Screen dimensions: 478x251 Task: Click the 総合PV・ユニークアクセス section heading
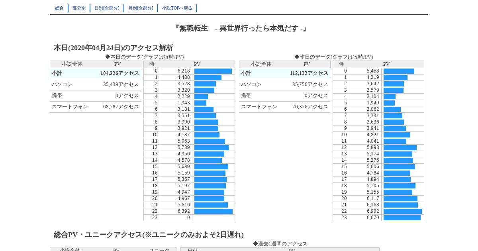point(149,235)
